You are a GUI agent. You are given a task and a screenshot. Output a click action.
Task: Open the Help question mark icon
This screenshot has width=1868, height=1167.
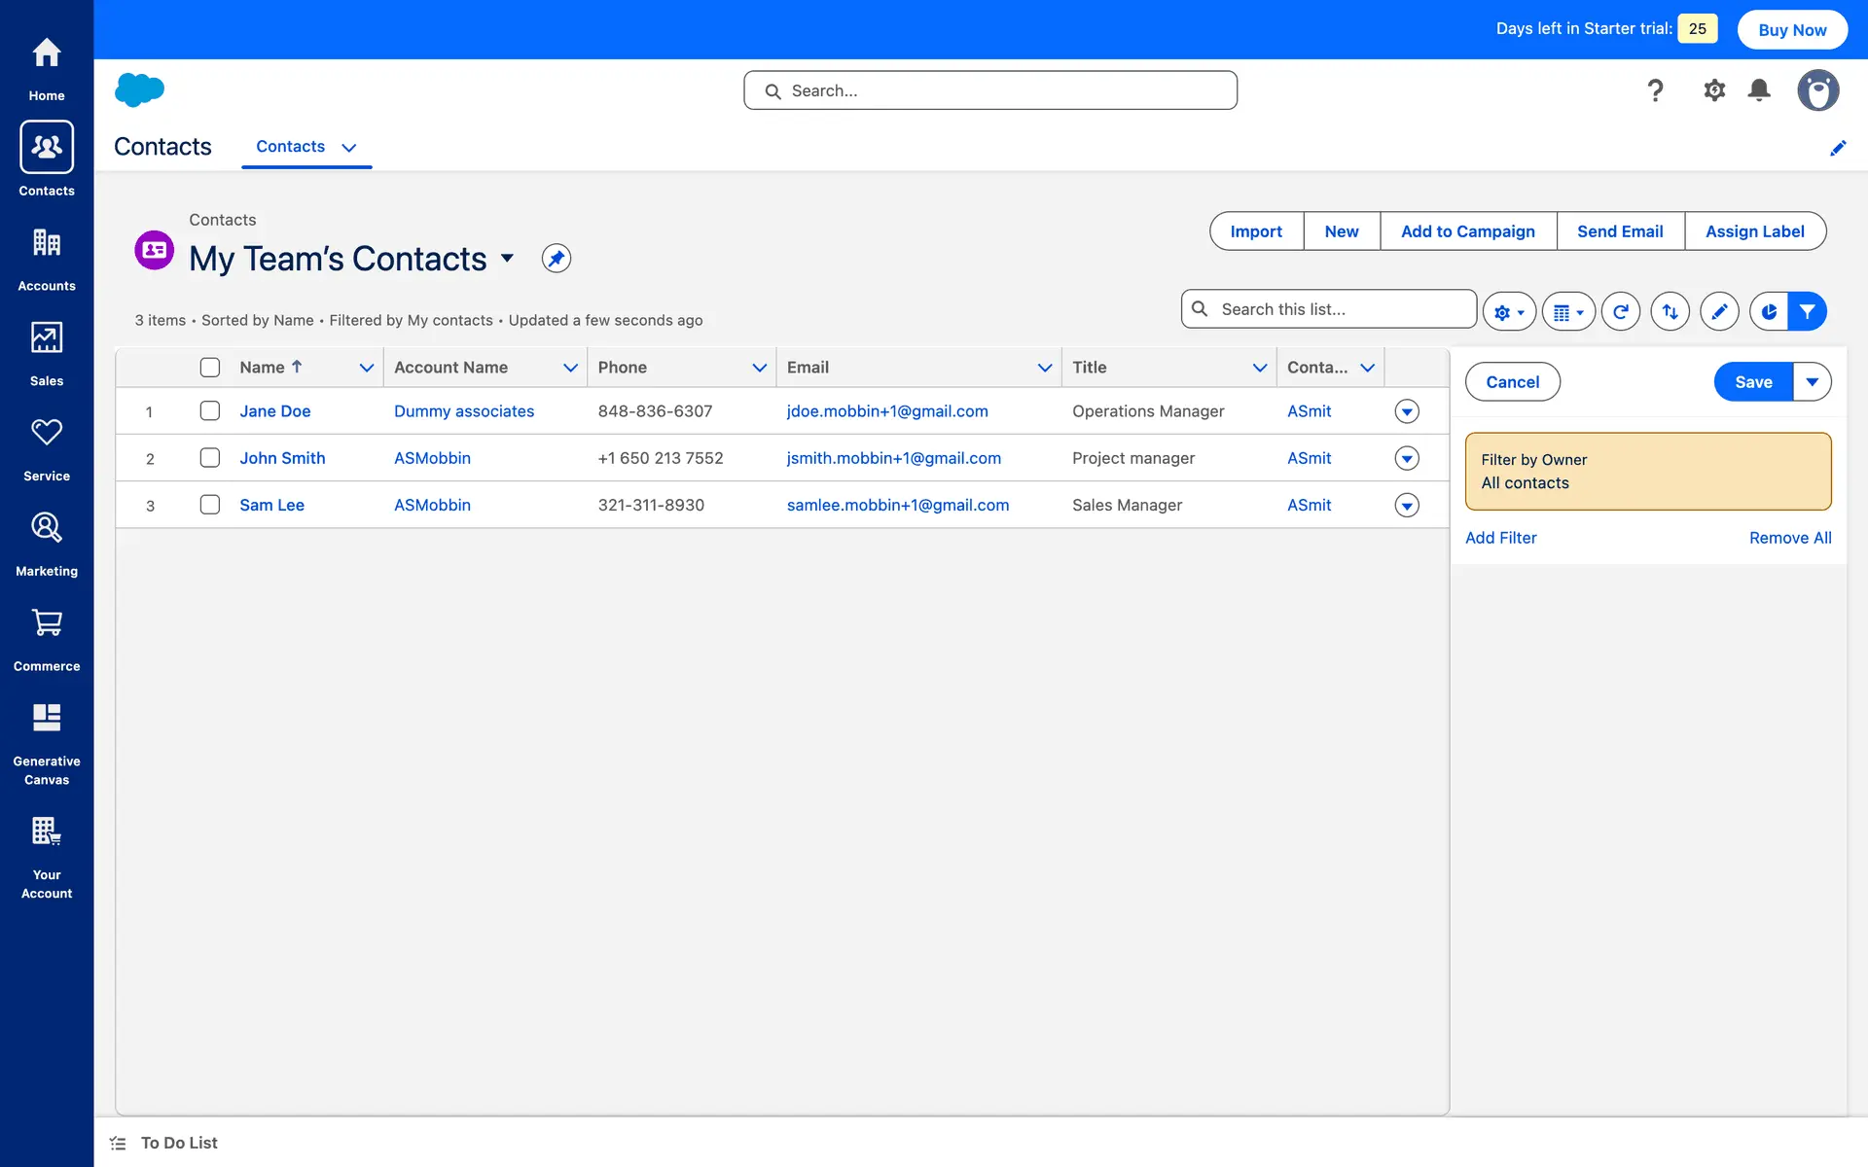click(1655, 90)
